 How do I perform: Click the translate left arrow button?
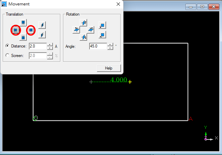click(15, 30)
